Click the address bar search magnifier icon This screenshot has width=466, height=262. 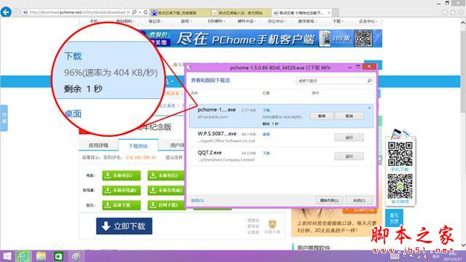134,12
